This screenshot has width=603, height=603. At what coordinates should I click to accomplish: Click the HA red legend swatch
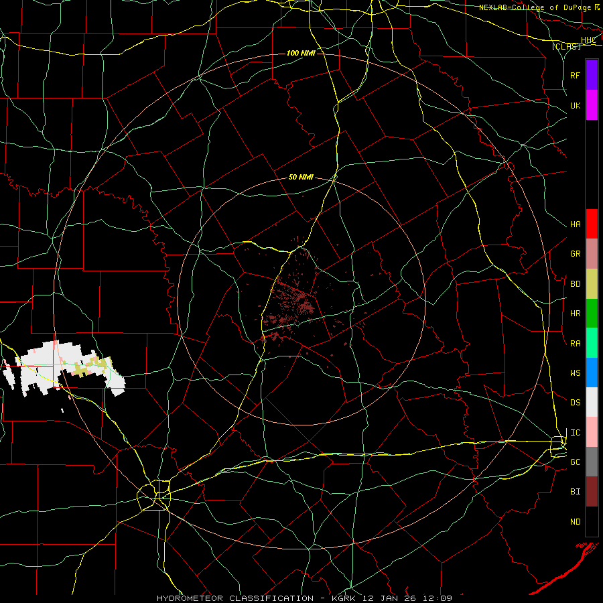tap(592, 224)
